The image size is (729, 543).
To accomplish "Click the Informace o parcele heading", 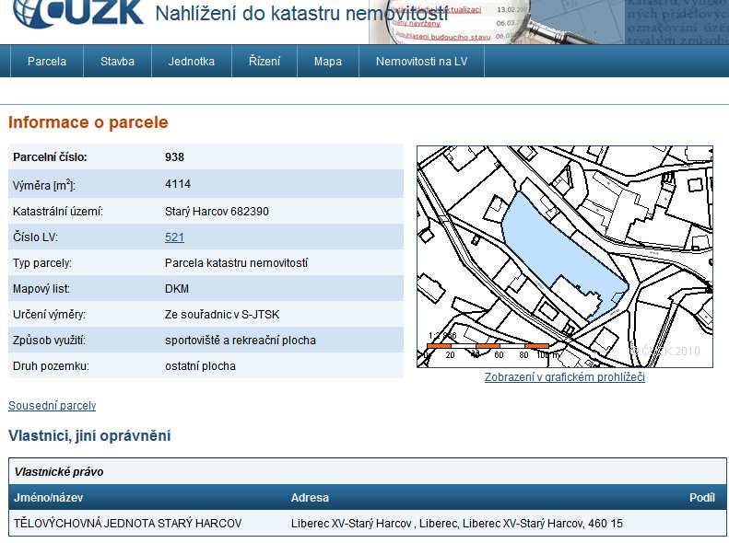I will (x=88, y=122).
